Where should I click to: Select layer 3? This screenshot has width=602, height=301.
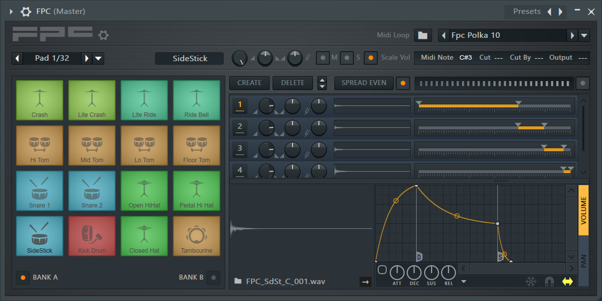[240, 149]
